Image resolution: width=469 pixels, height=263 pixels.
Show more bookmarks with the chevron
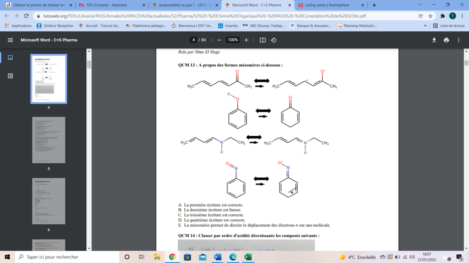(x=425, y=26)
